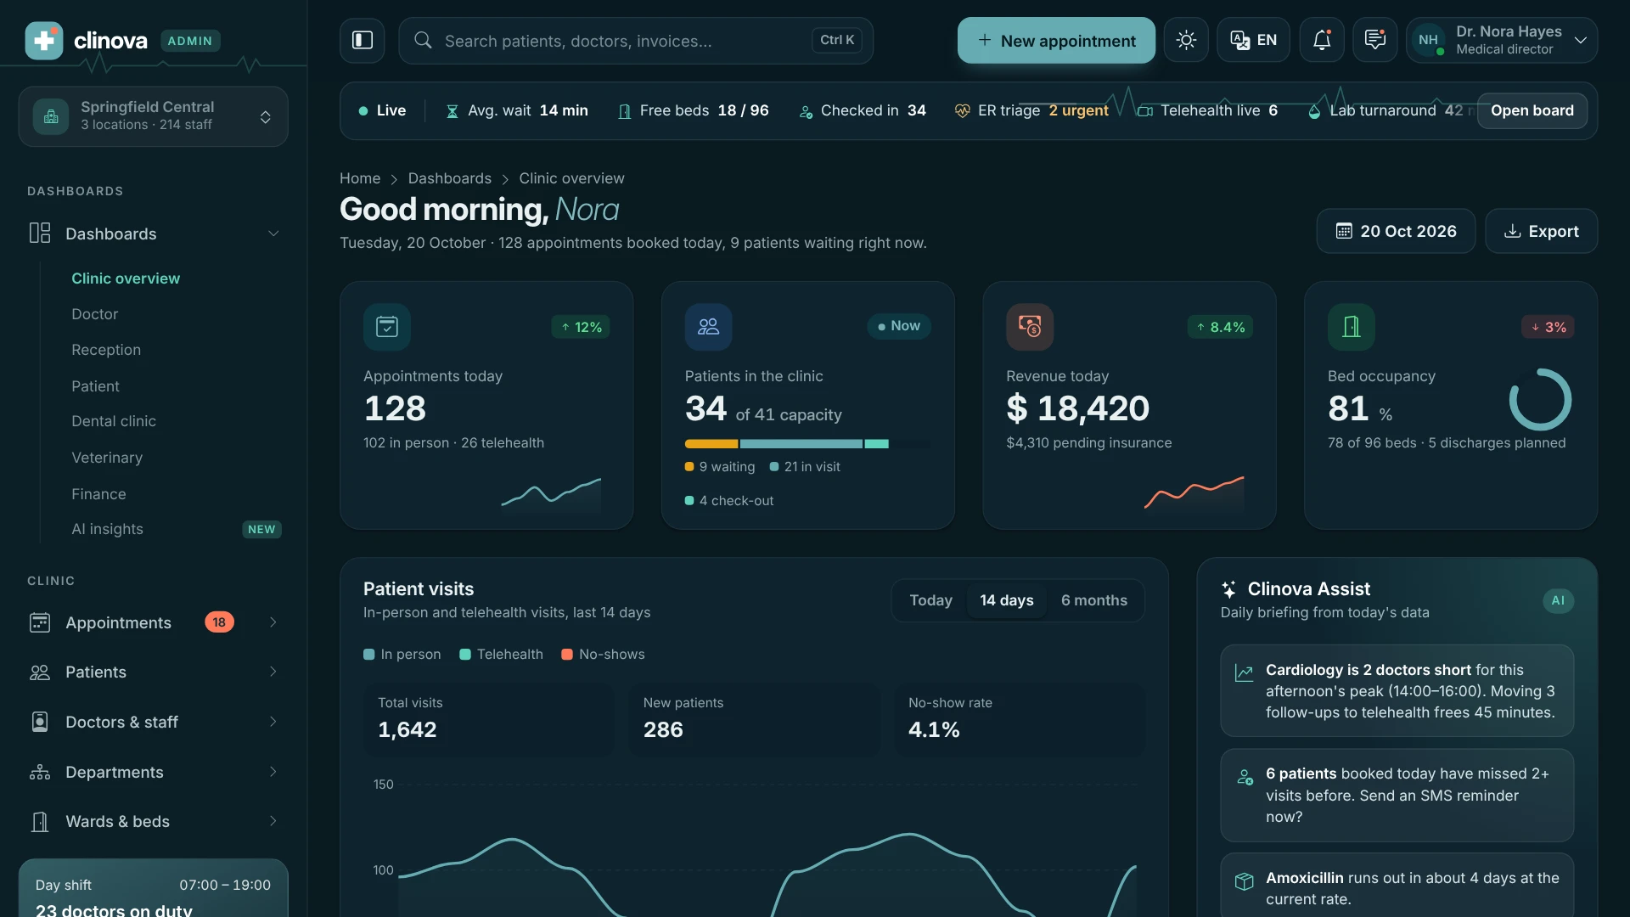Open the 20 Oct 2026 date picker
The image size is (1630, 917).
[x=1396, y=231]
